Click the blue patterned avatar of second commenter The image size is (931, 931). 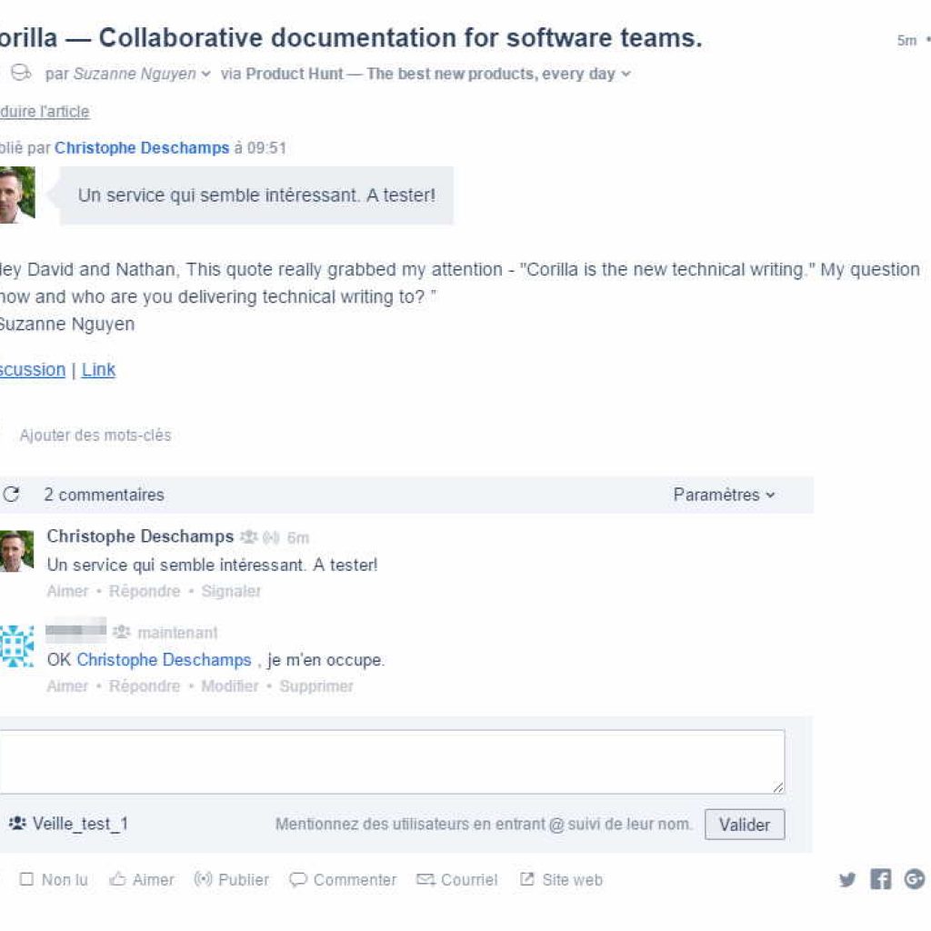16,646
